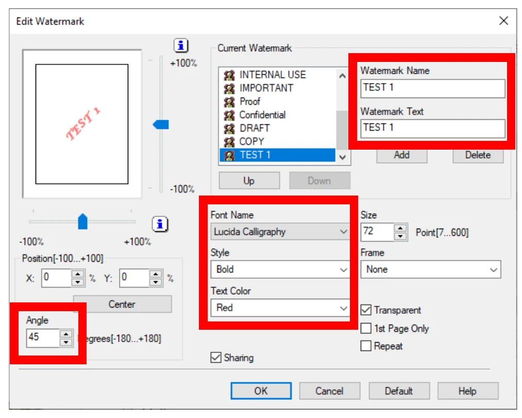Image resolution: width=522 pixels, height=418 pixels.
Task: Click the watermark icon next to Confidential
Action: coord(229,115)
